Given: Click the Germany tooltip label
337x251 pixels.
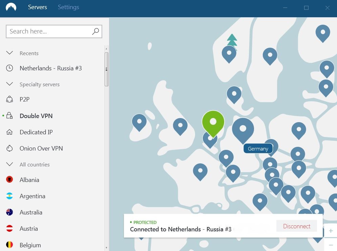Looking at the screenshot, I should coord(258,149).
